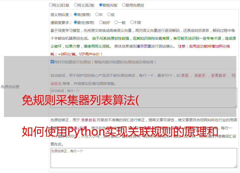Click the 语义相似度 label
Image resolution: width=240 pixels, height=173 pixels.
coord(61,15)
